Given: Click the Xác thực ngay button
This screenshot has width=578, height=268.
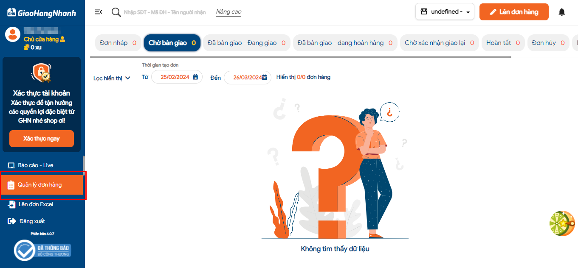Looking at the screenshot, I should (x=42, y=139).
